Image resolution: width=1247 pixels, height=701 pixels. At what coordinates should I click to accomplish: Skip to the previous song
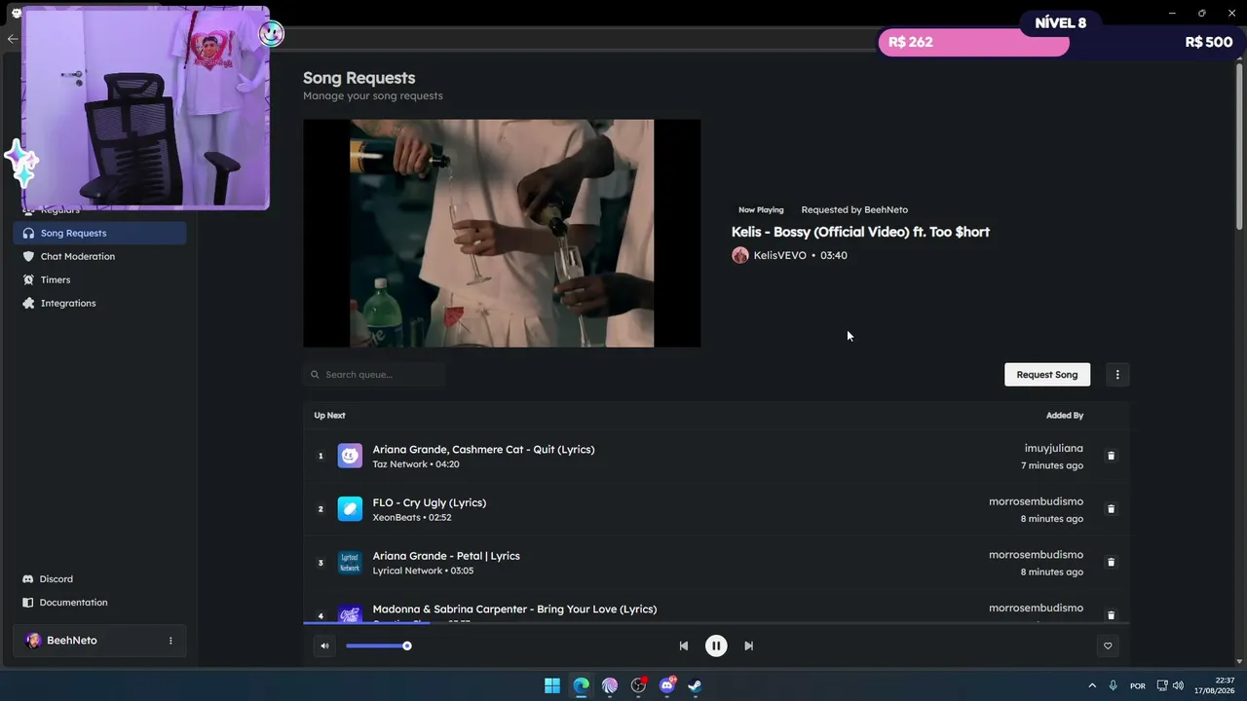coord(684,646)
